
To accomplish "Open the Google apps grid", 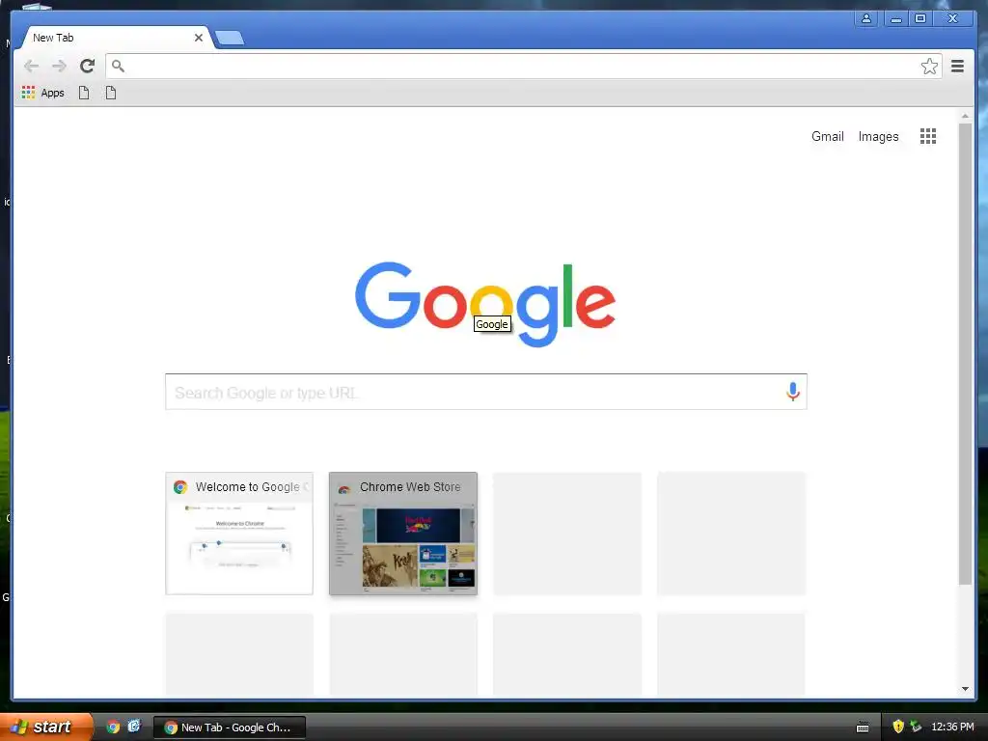I will coord(927,136).
